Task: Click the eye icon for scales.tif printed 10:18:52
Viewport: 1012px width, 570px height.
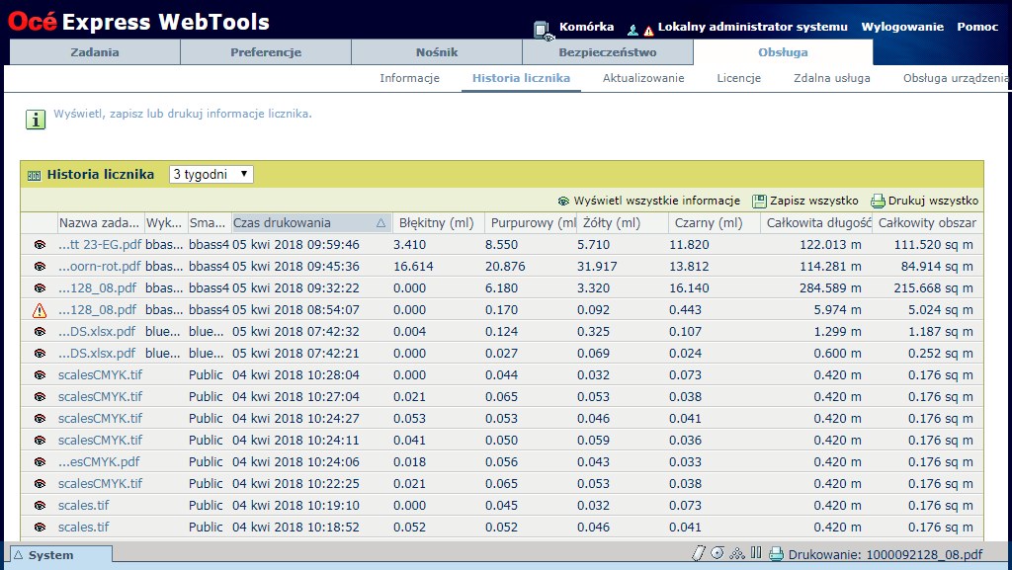Action: (x=40, y=528)
